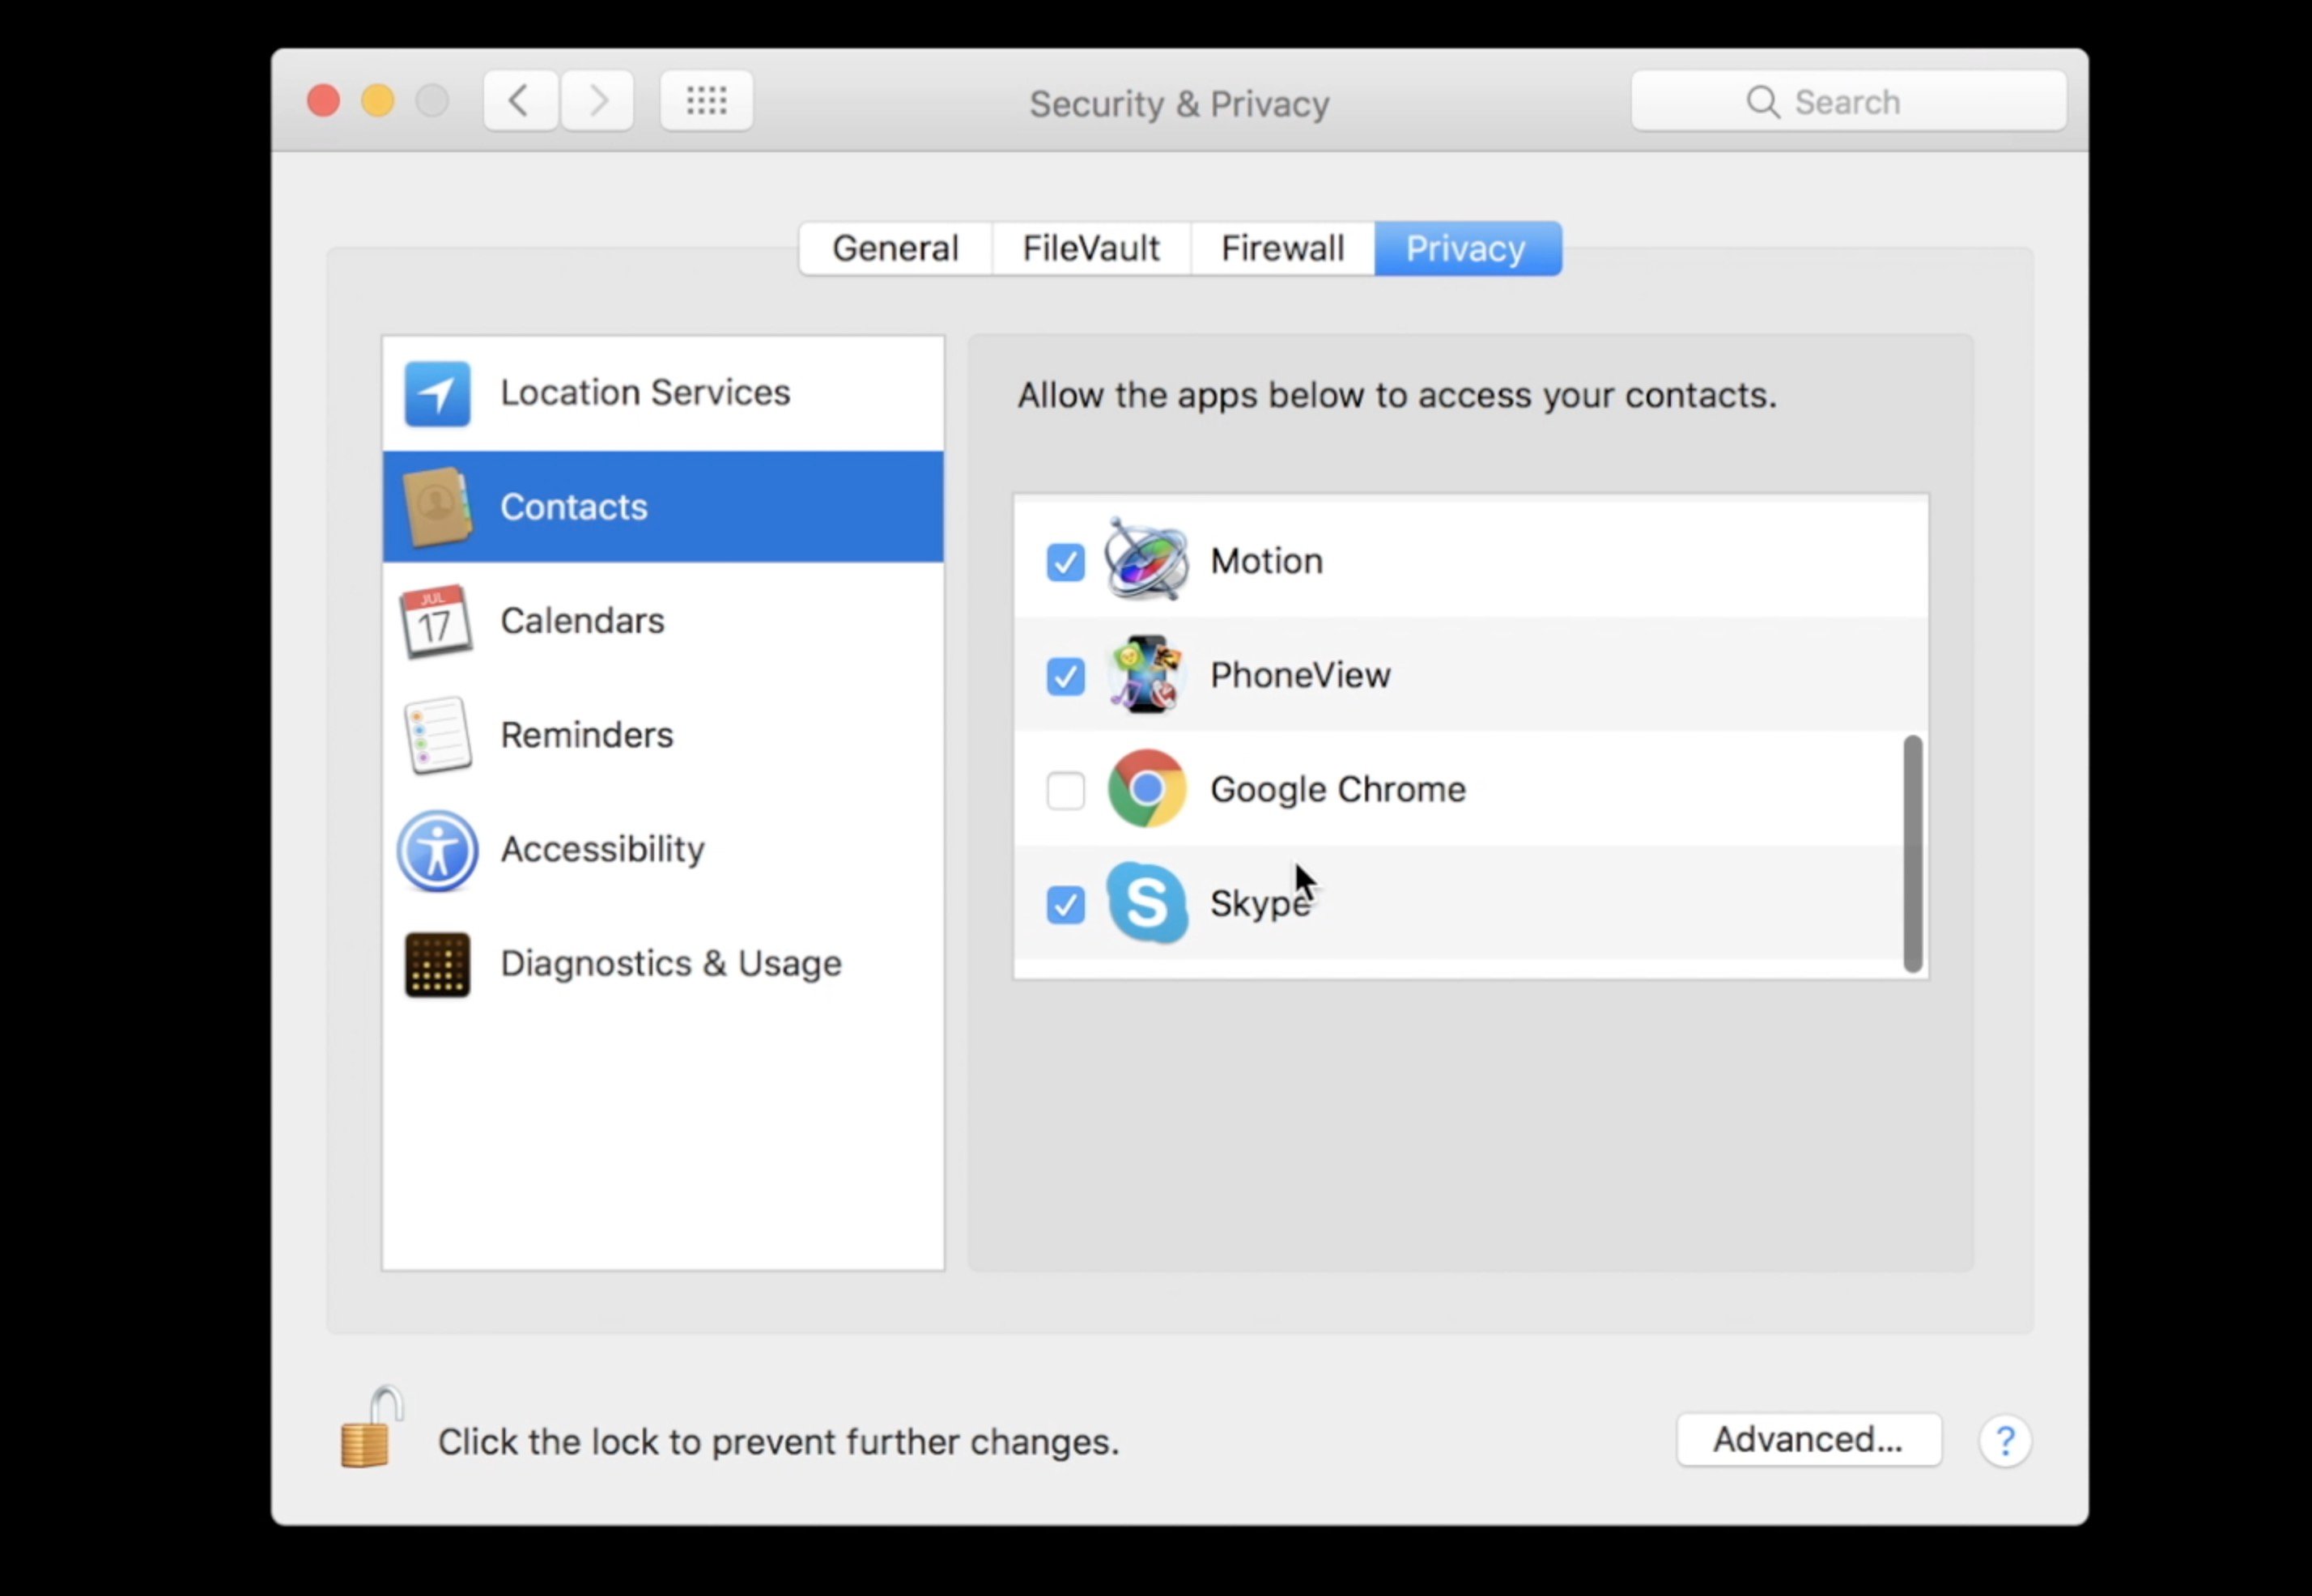
Task: Open the Advanced... settings button
Action: (x=1808, y=1440)
